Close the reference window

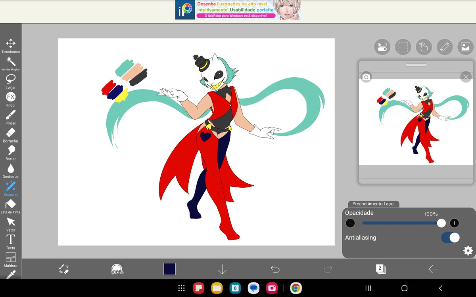466,77
